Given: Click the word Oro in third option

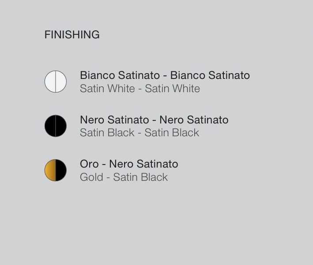Looking at the screenshot, I should pyautogui.click(x=89, y=164).
